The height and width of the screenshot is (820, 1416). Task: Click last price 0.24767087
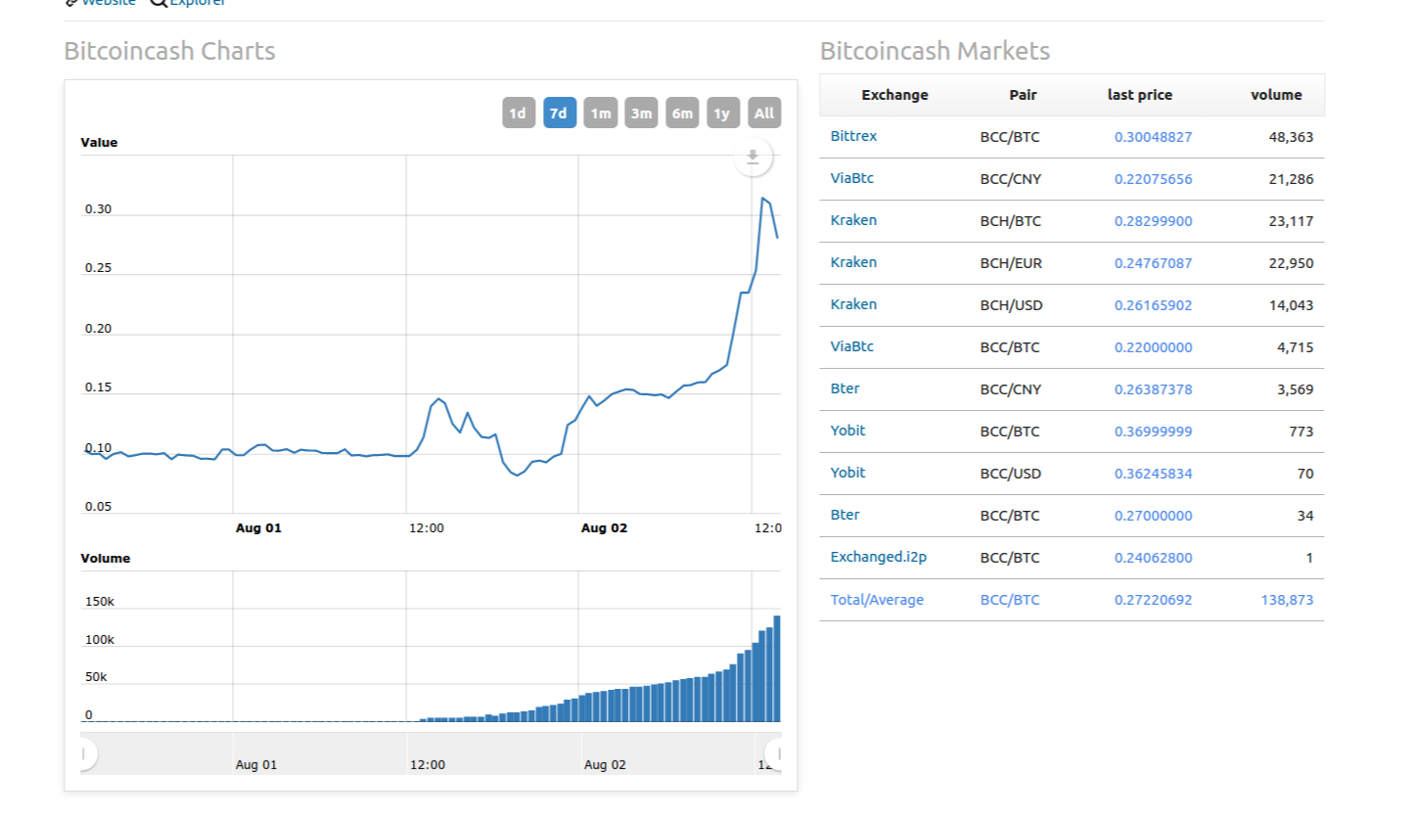coord(1153,263)
